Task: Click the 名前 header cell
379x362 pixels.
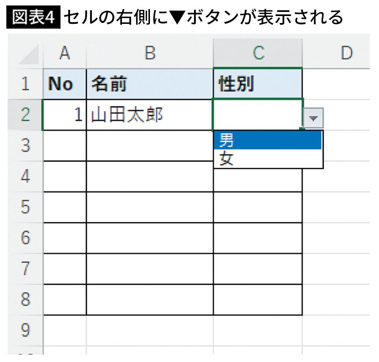Action: (x=150, y=84)
